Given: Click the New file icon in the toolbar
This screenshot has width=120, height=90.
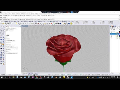Looking at the screenshot, I should click(1, 23).
